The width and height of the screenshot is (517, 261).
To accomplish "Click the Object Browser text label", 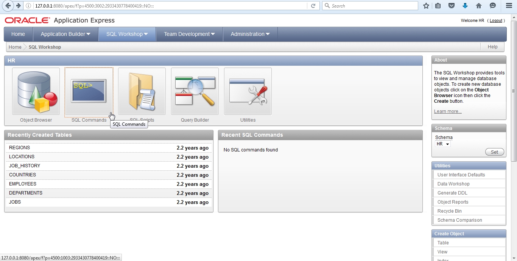I will [x=36, y=120].
